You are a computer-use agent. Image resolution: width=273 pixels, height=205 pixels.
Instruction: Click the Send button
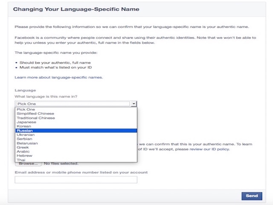point(252,196)
